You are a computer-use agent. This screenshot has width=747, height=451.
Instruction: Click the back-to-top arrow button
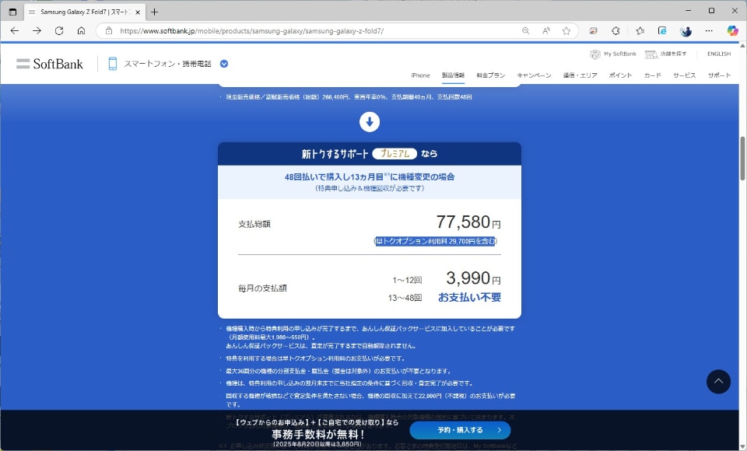[718, 382]
